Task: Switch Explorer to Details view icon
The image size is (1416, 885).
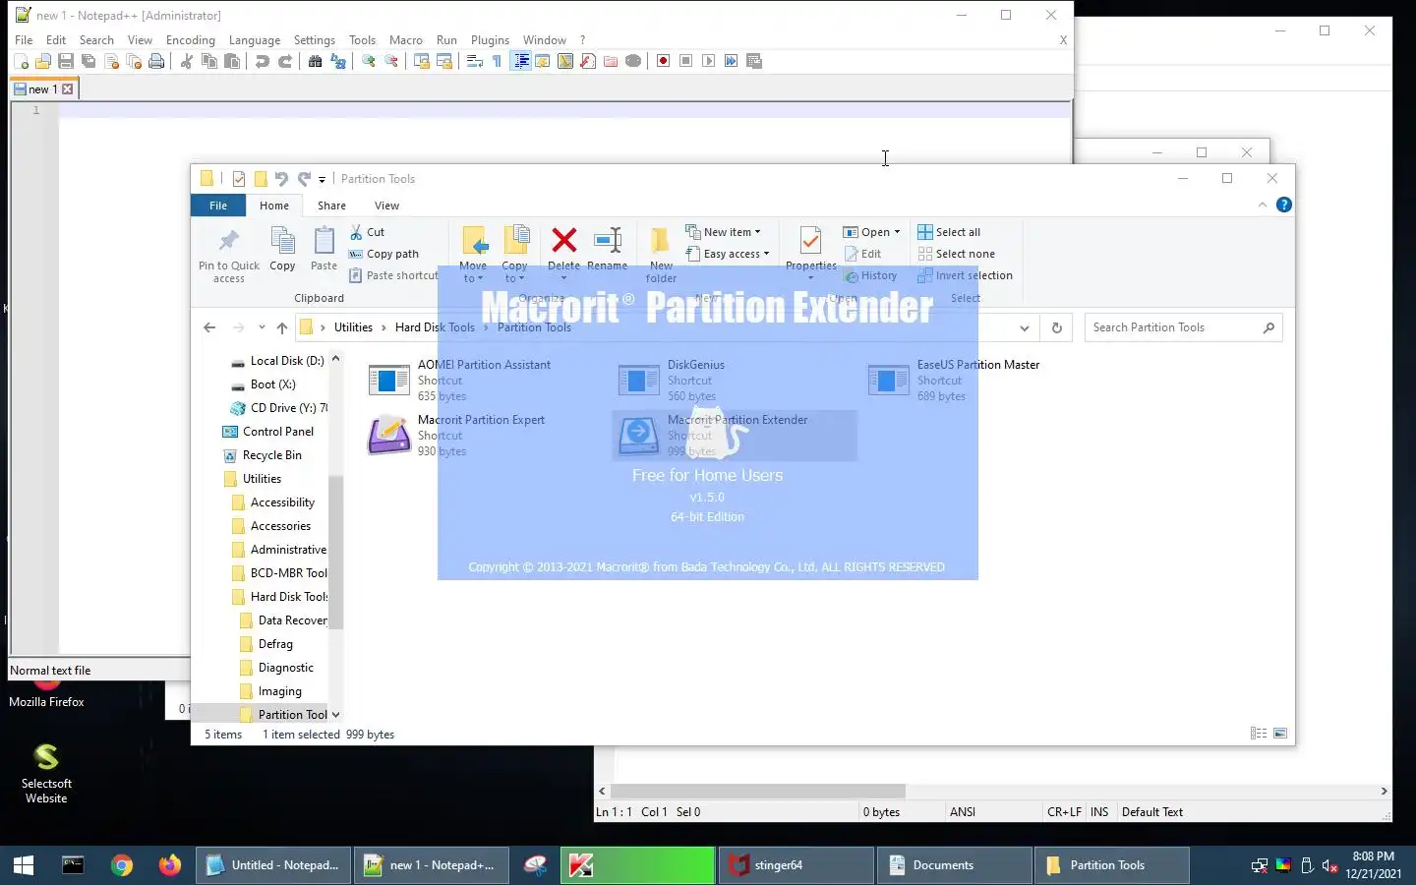Action: coord(1259,734)
